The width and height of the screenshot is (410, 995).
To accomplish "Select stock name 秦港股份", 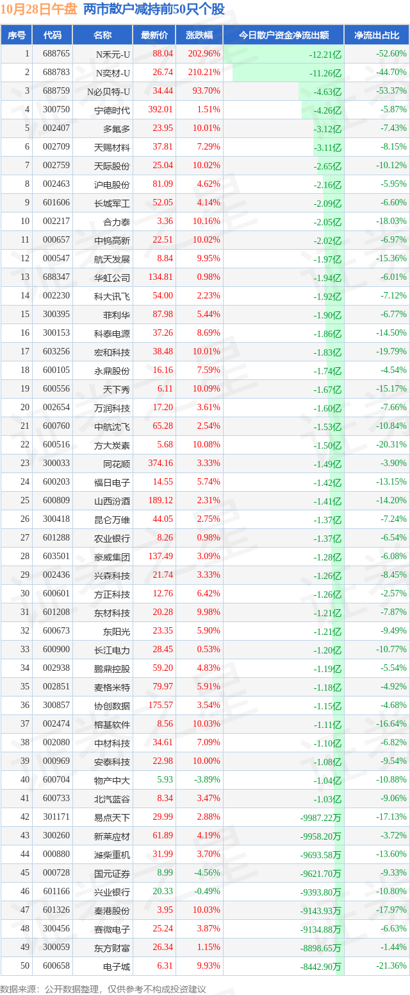I will click(112, 910).
